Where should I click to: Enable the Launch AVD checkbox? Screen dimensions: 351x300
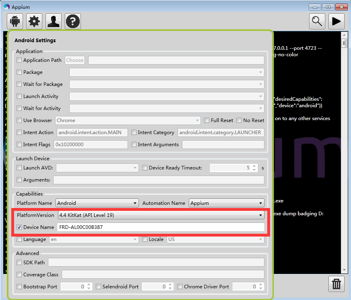(x=19, y=168)
